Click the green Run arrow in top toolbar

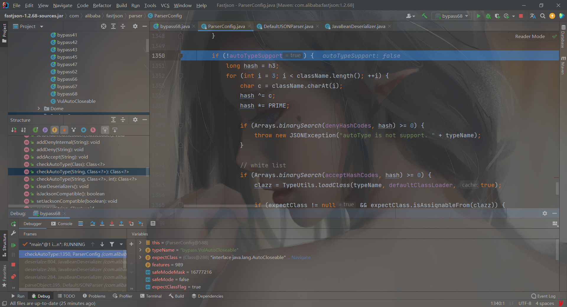[x=478, y=16]
